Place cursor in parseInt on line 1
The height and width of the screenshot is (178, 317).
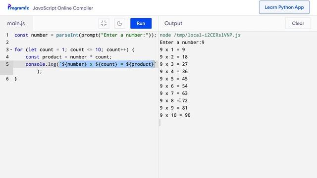coord(67,35)
